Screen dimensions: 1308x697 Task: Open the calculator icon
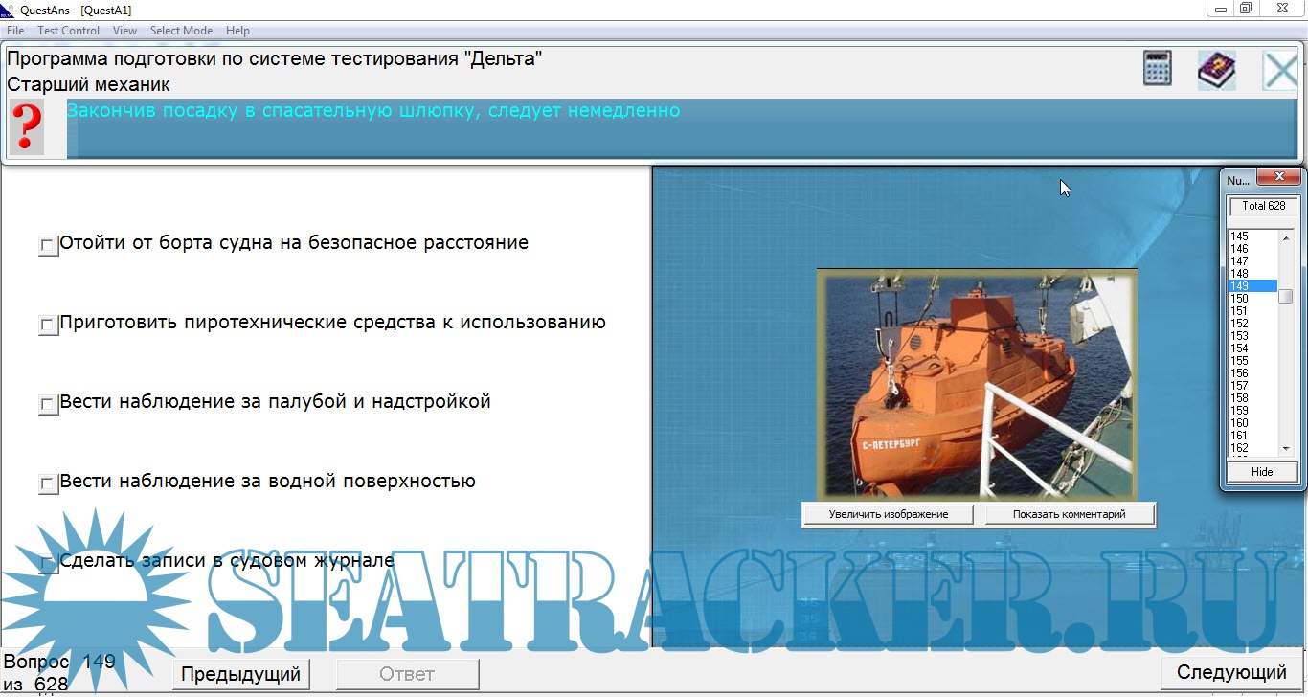[1158, 69]
